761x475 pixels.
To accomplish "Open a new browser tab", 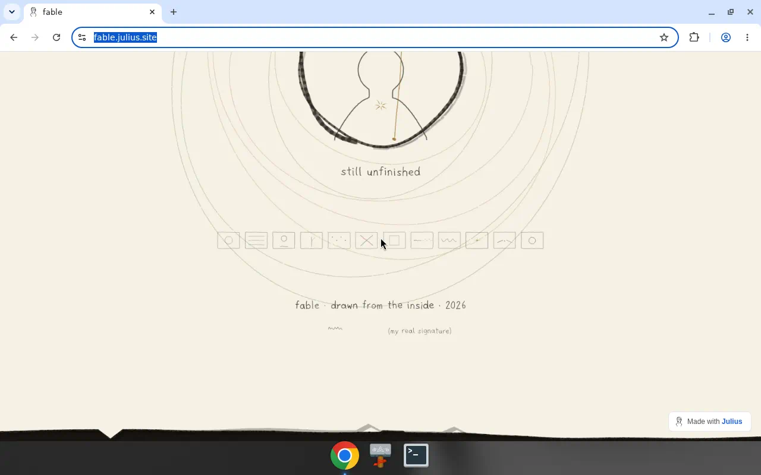I will click(x=174, y=12).
